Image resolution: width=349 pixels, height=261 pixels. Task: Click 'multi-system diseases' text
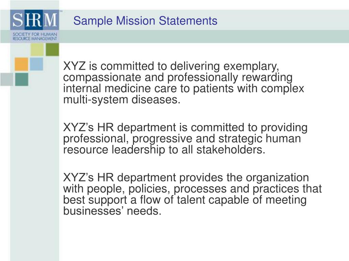[122, 100]
